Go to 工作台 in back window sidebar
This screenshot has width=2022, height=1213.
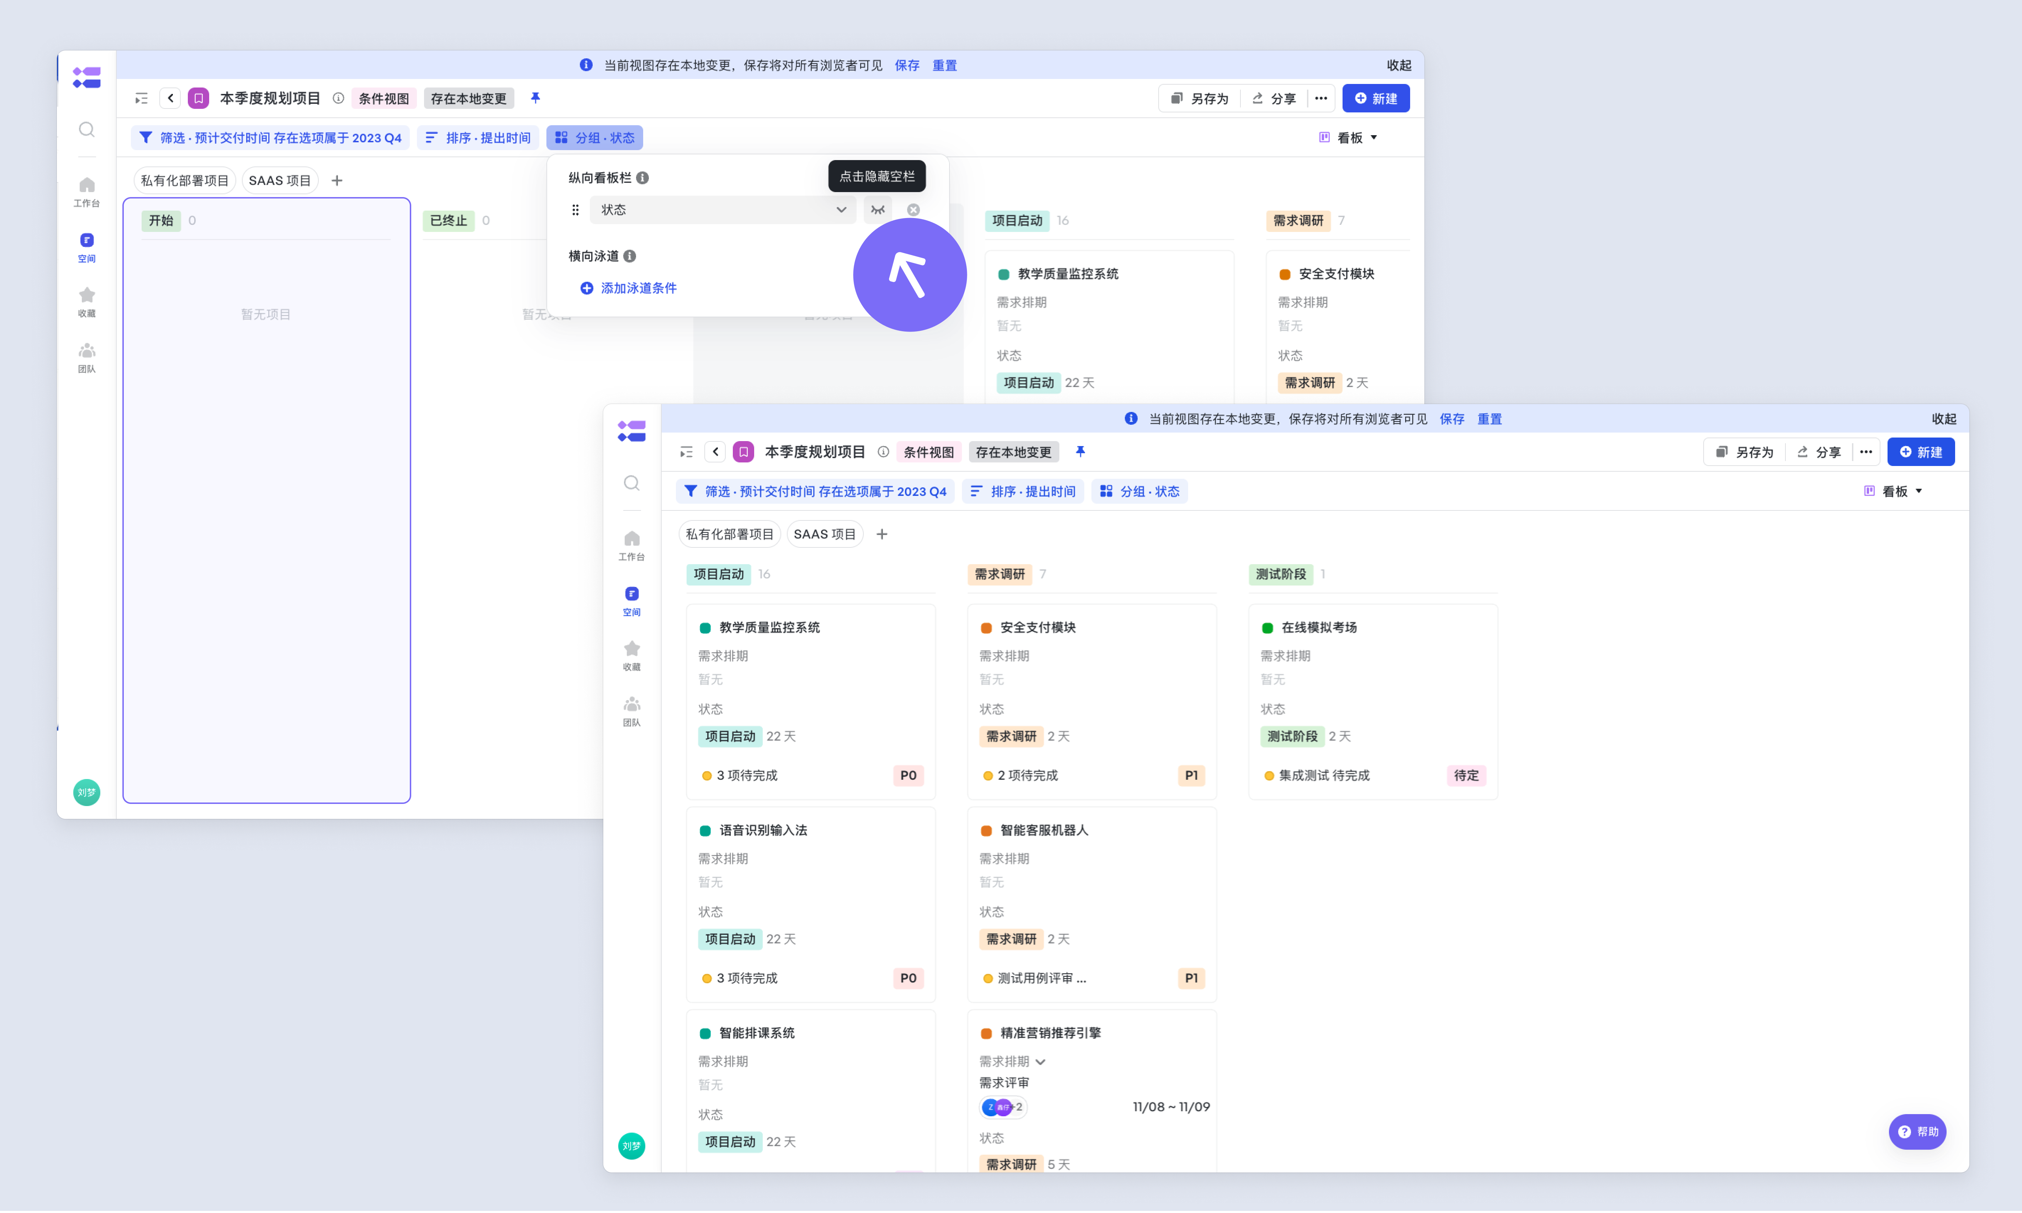(87, 192)
